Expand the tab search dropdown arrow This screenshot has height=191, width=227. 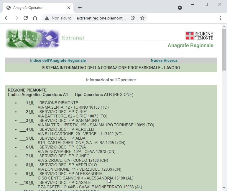click(180, 8)
